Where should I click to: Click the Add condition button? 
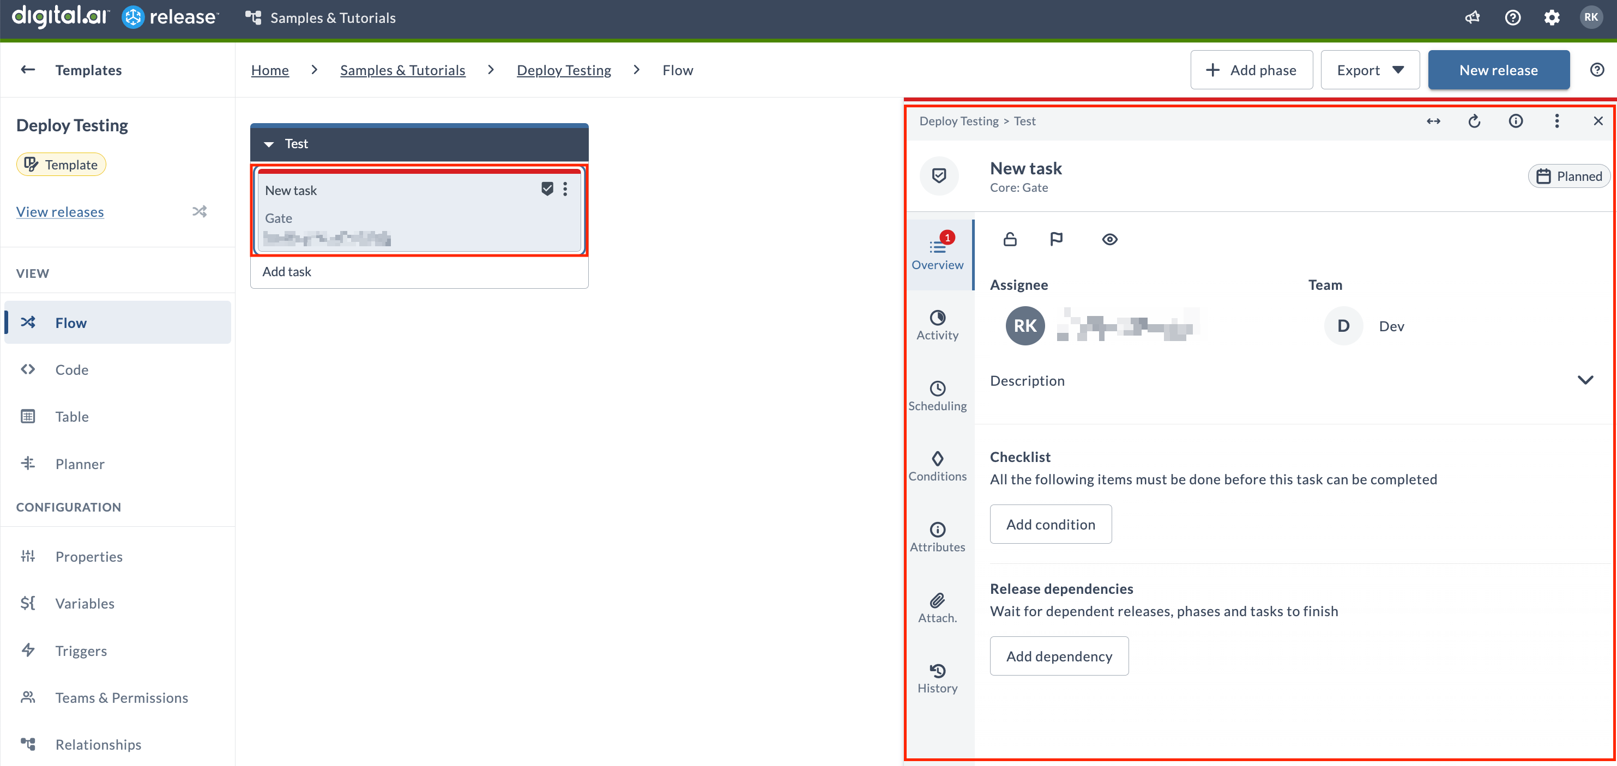click(x=1050, y=524)
